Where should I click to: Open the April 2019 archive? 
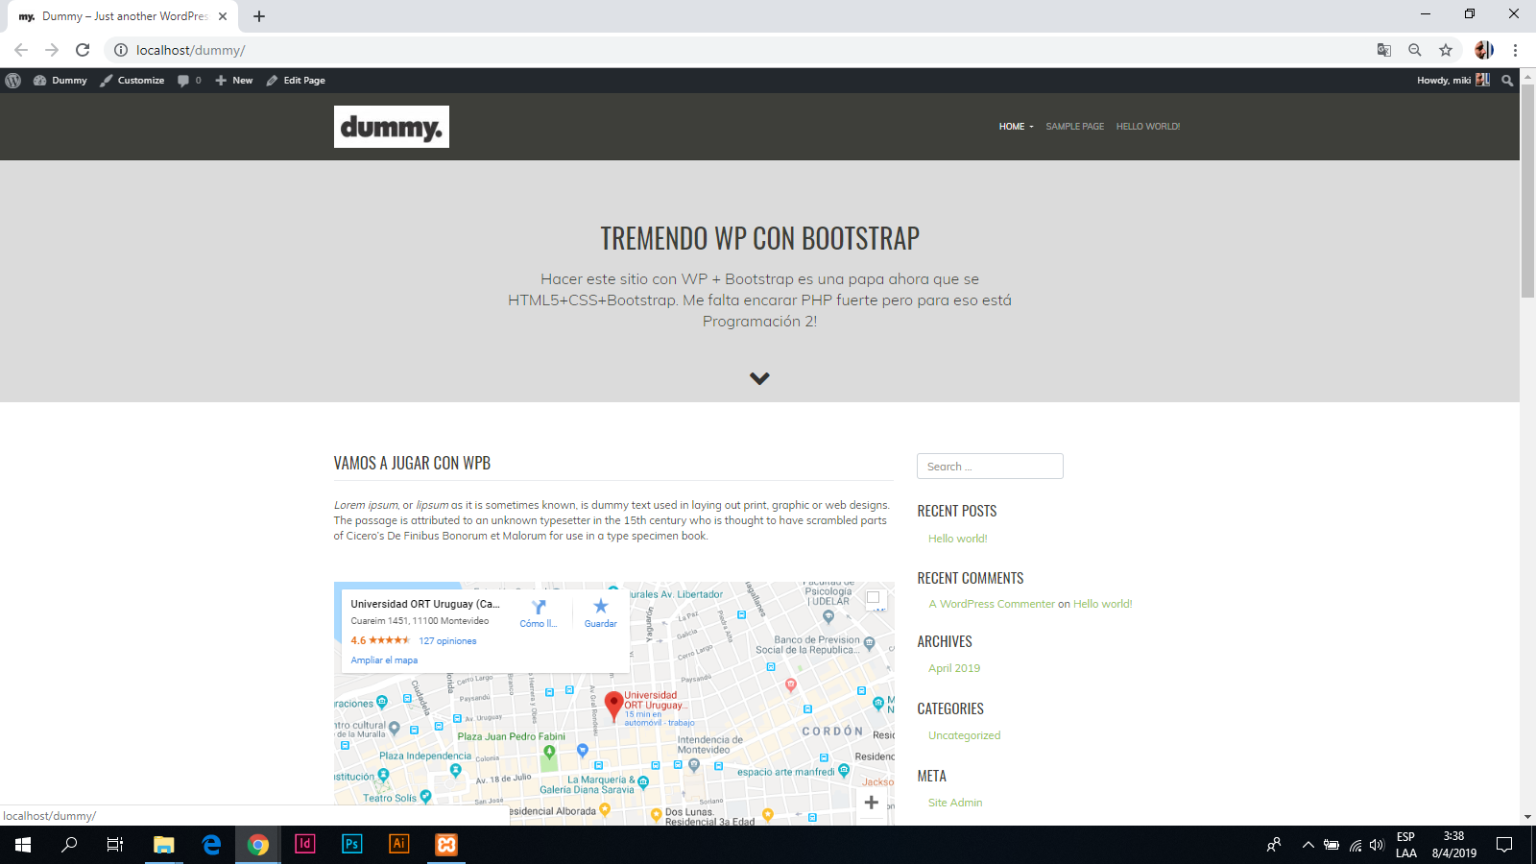coord(954,668)
